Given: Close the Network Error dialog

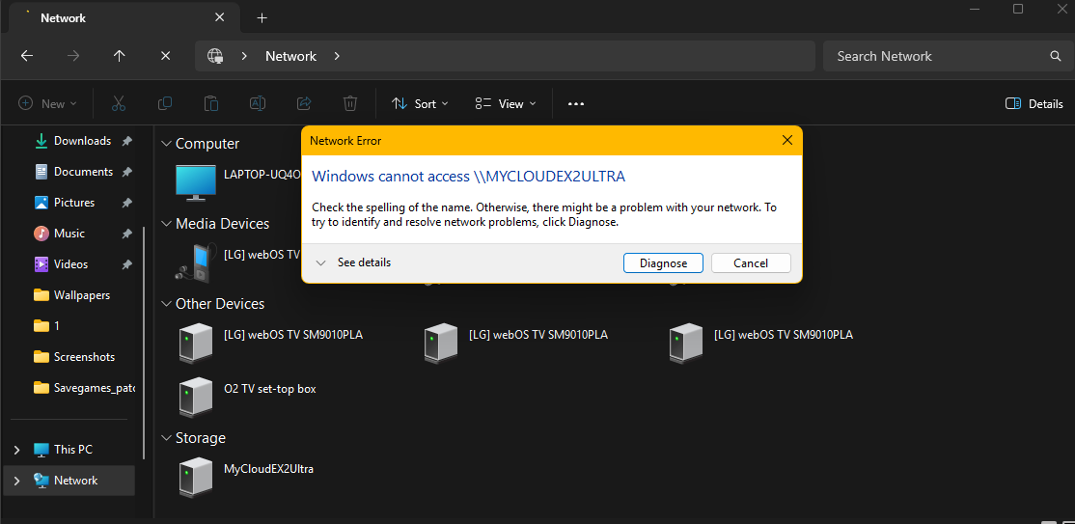Looking at the screenshot, I should 787,141.
